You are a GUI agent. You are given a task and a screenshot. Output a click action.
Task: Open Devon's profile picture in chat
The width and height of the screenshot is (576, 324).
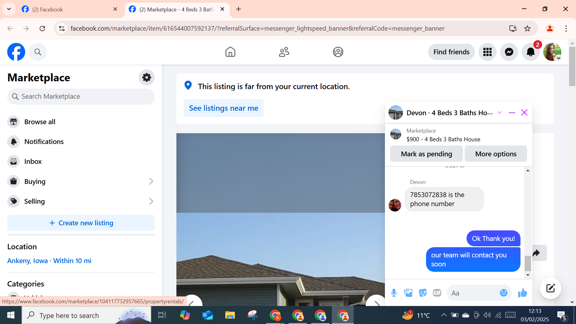pos(395,205)
